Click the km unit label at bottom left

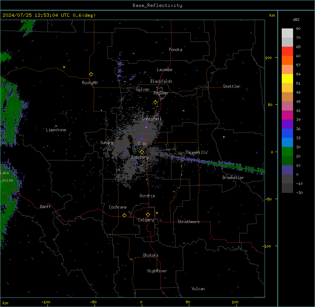click(5, 303)
